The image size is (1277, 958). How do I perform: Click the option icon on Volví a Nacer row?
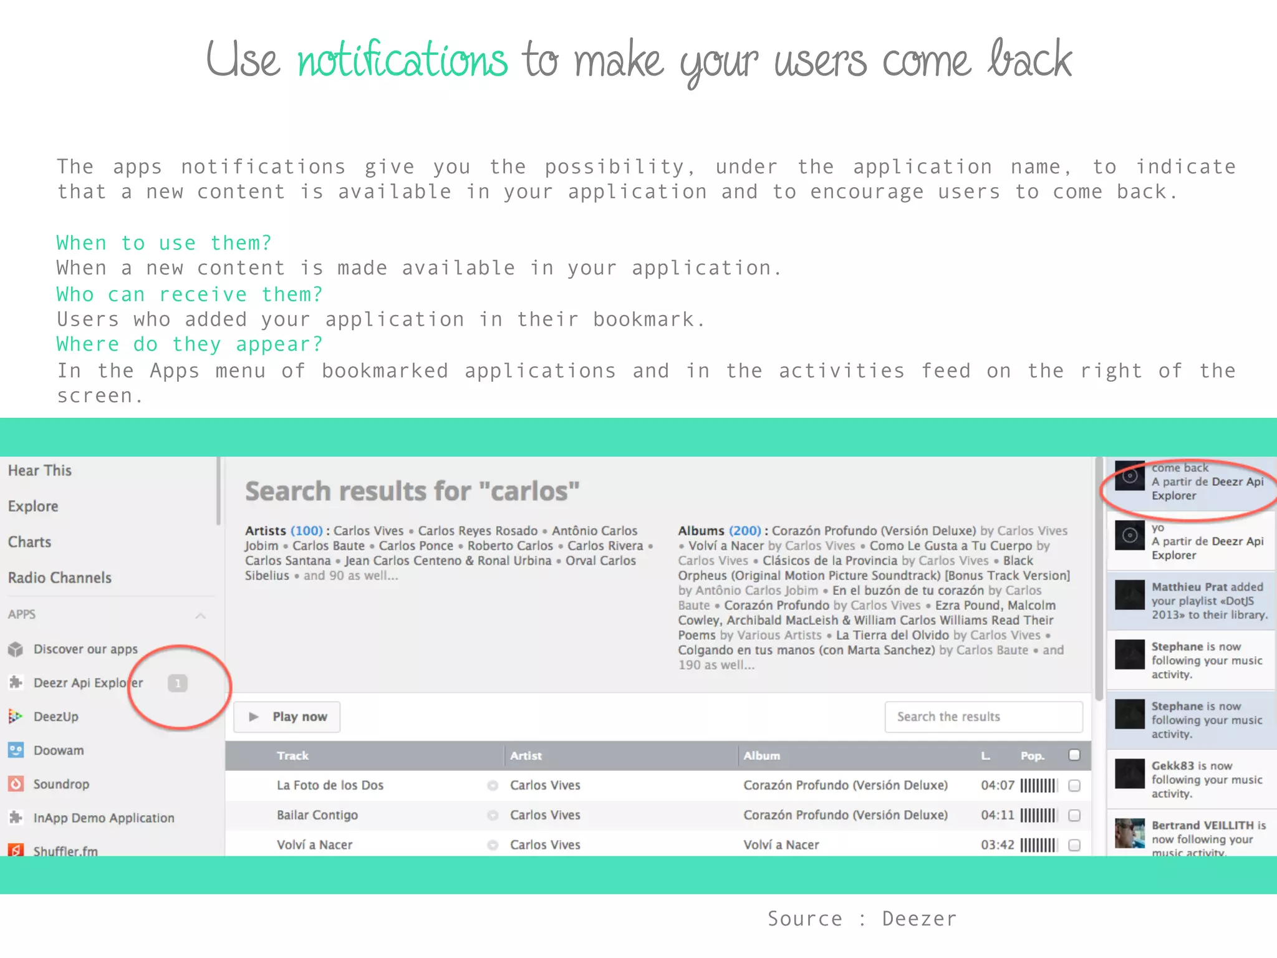coord(493,845)
